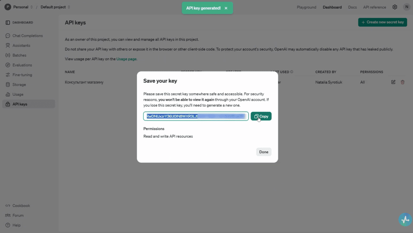The image size is (413, 233).
Task: Click Create new secret key
Action: 382,22
